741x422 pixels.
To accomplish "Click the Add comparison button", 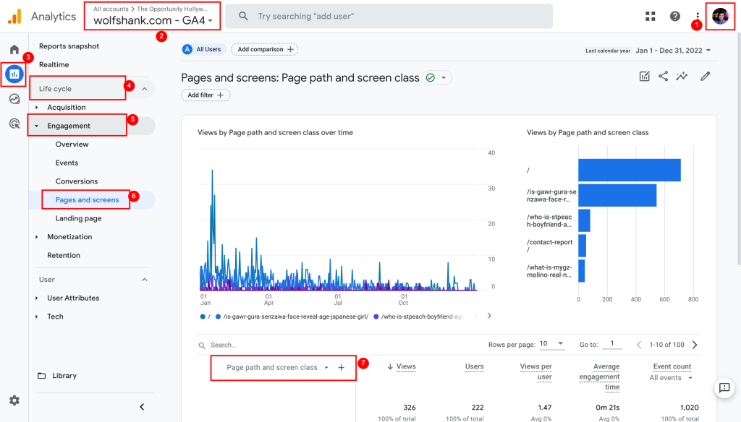I will point(264,49).
